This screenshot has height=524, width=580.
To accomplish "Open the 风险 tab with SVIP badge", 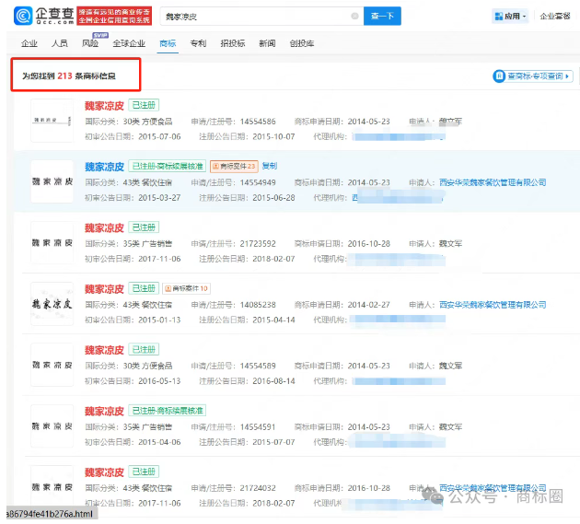I will (x=90, y=43).
